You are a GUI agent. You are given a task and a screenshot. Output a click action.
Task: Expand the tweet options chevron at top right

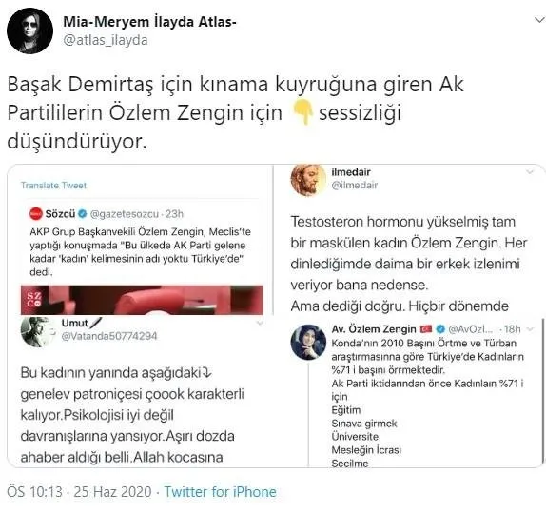click(x=539, y=20)
